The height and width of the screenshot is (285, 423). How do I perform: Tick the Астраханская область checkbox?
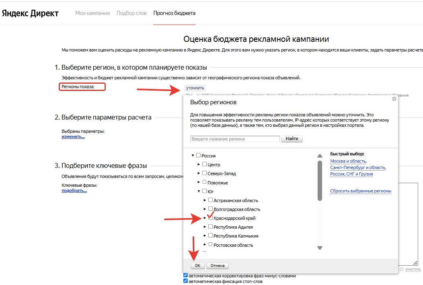pyautogui.click(x=210, y=200)
